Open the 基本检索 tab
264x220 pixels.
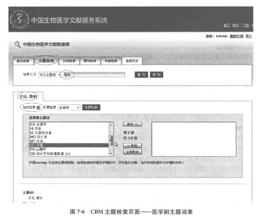point(23,61)
